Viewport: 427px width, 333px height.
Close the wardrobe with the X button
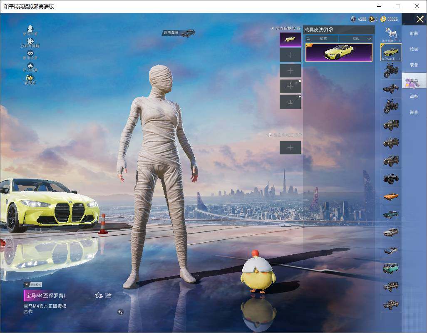point(420,19)
